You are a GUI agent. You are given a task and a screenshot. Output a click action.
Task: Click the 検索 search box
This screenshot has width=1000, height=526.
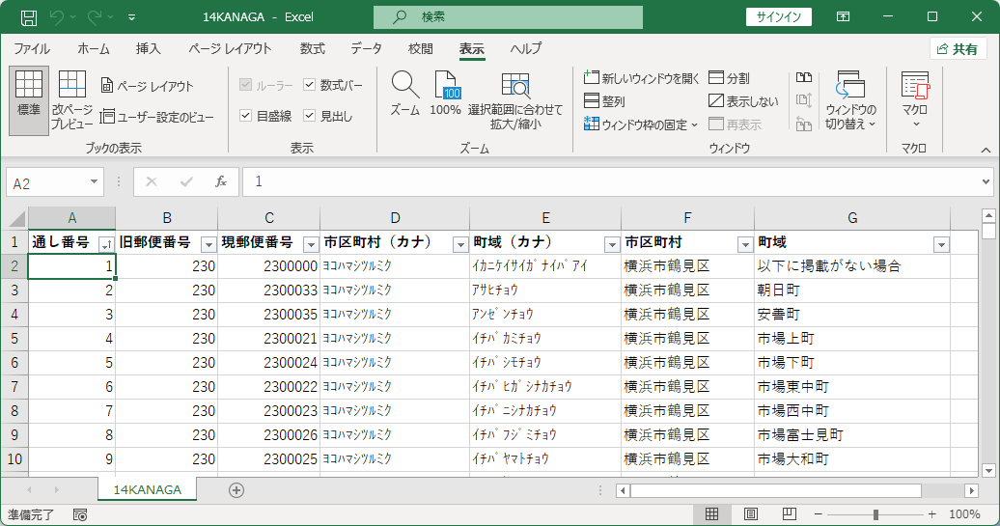pos(508,17)
